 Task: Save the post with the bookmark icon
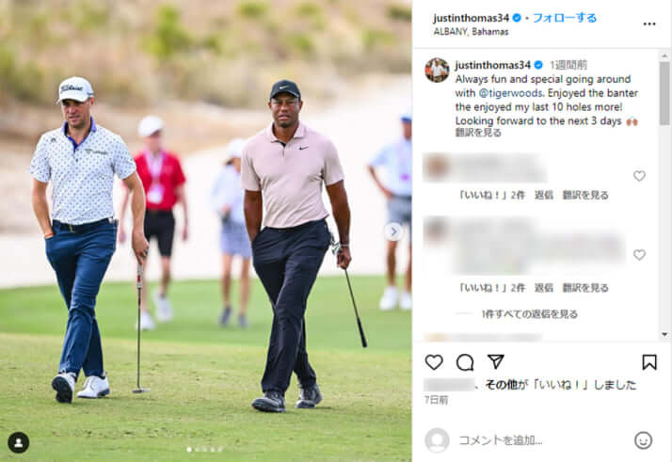pos(649,362)
